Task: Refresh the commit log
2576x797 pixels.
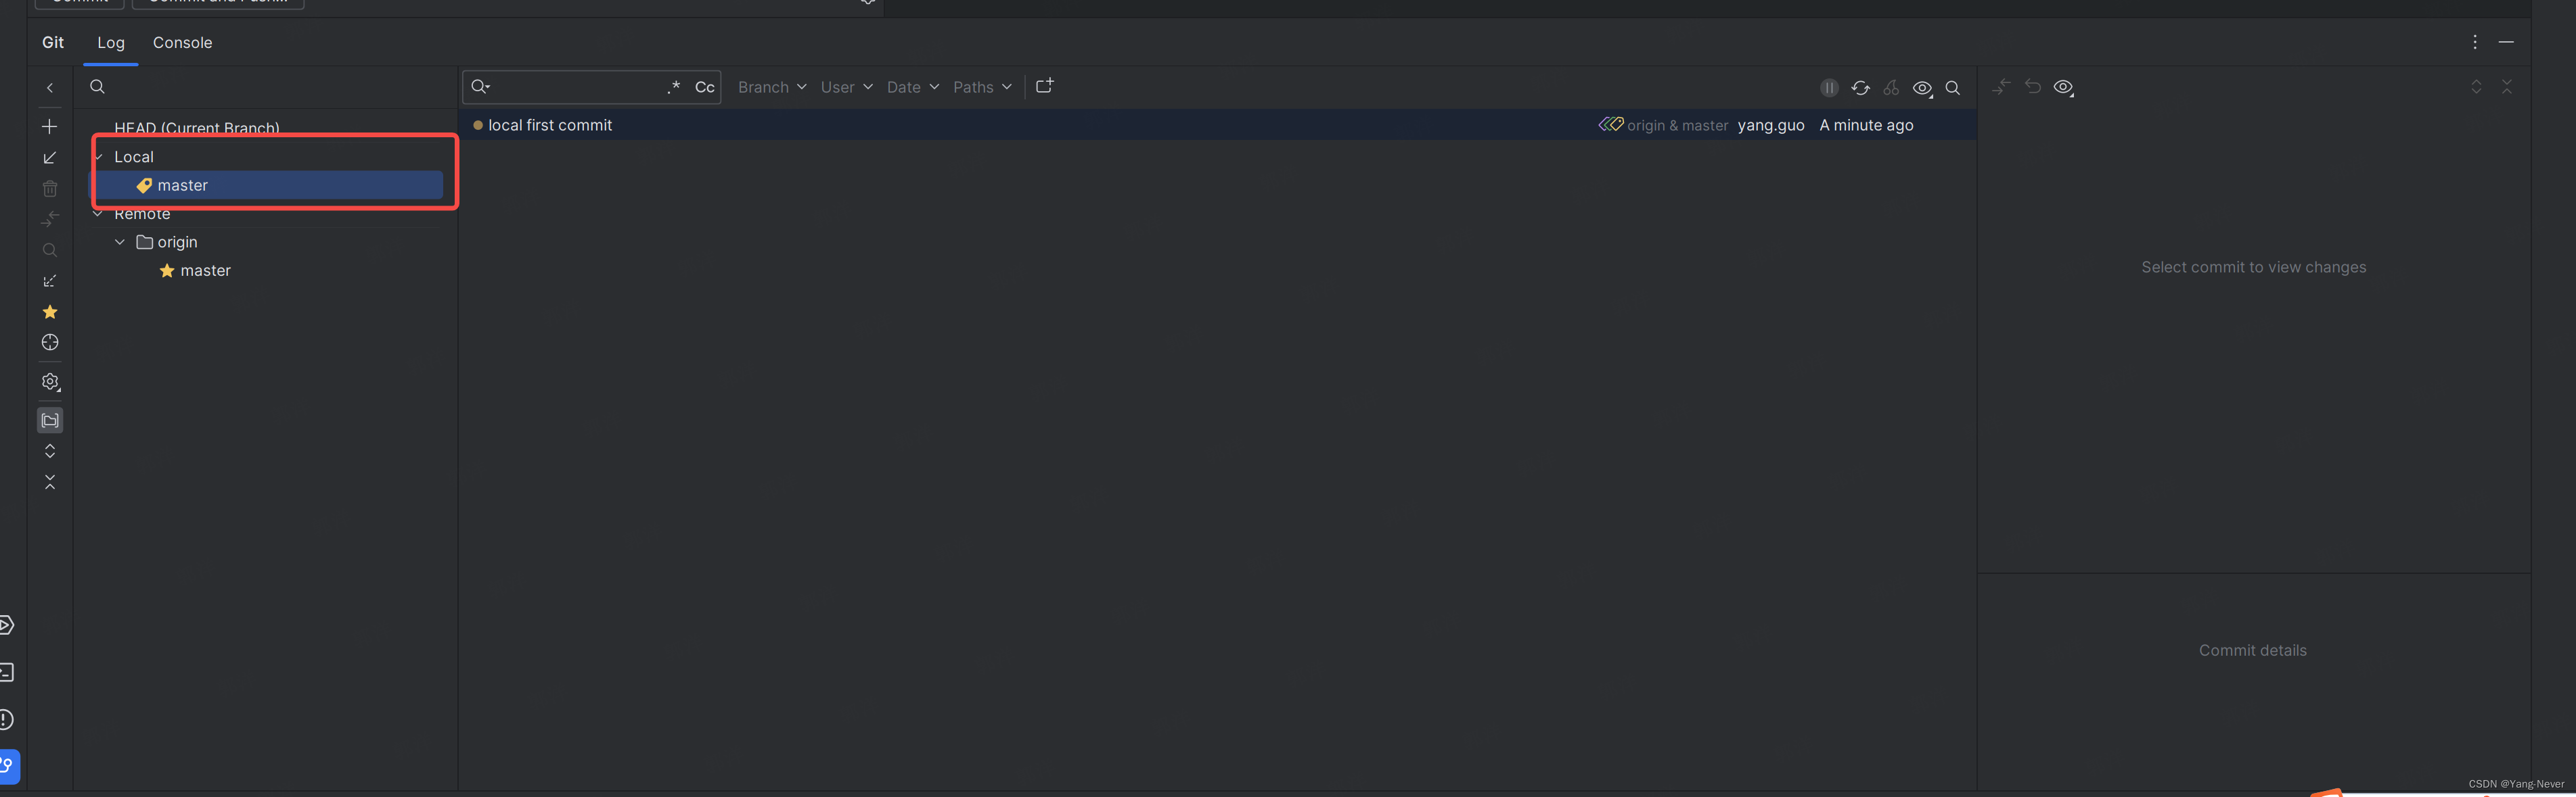Action: point(1861,88)
